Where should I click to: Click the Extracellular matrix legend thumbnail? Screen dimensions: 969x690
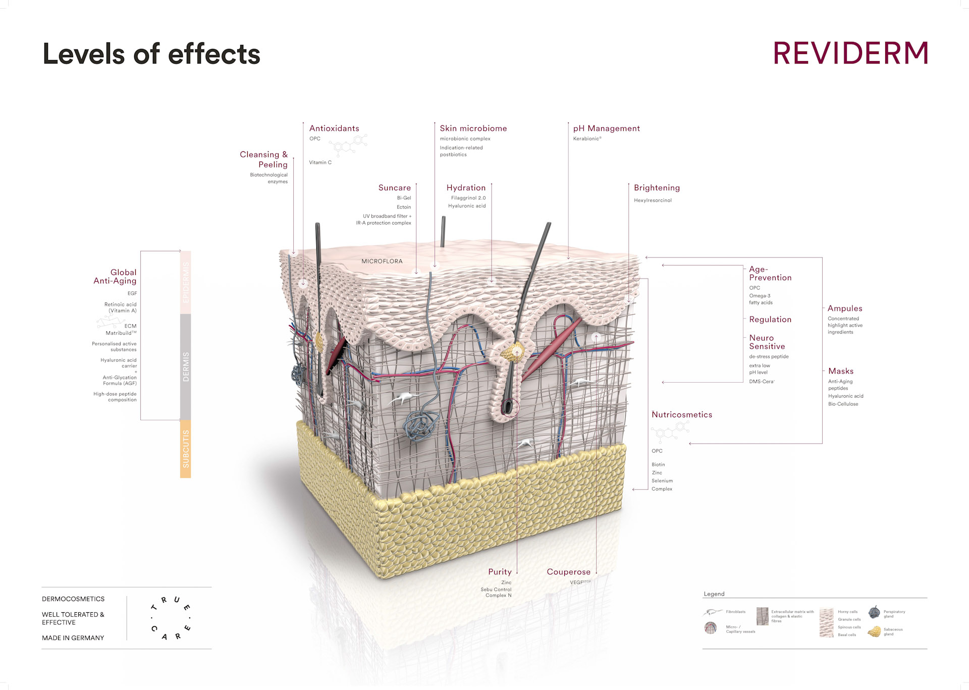point(763,616)
